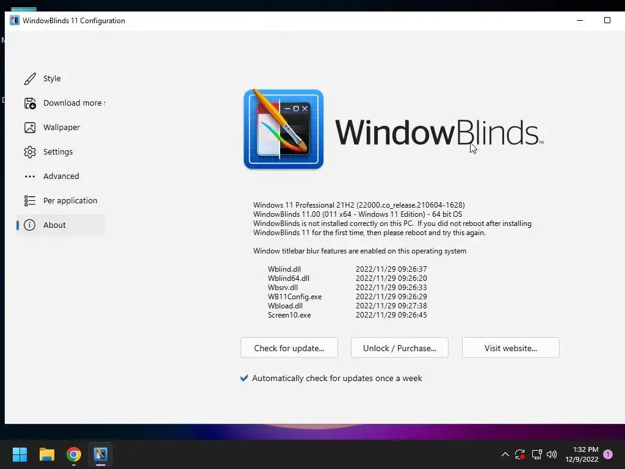Launch Google Chrome from the taskbar
The width and height of the screenshot is (625, 469).
click(74, 454)
